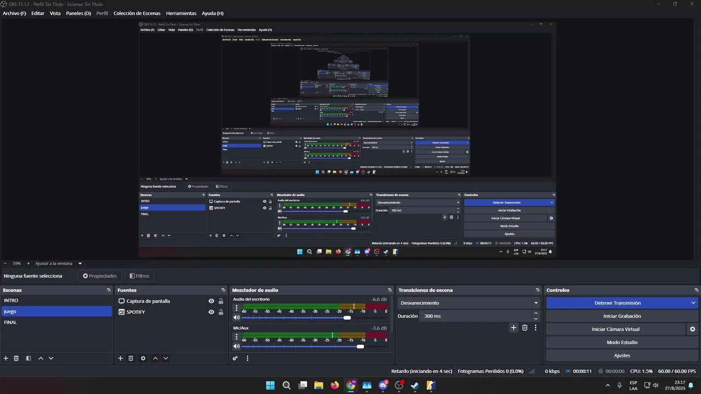
Task: Toggle visibility of SPOTIFY source
Action: click(211, 312)
